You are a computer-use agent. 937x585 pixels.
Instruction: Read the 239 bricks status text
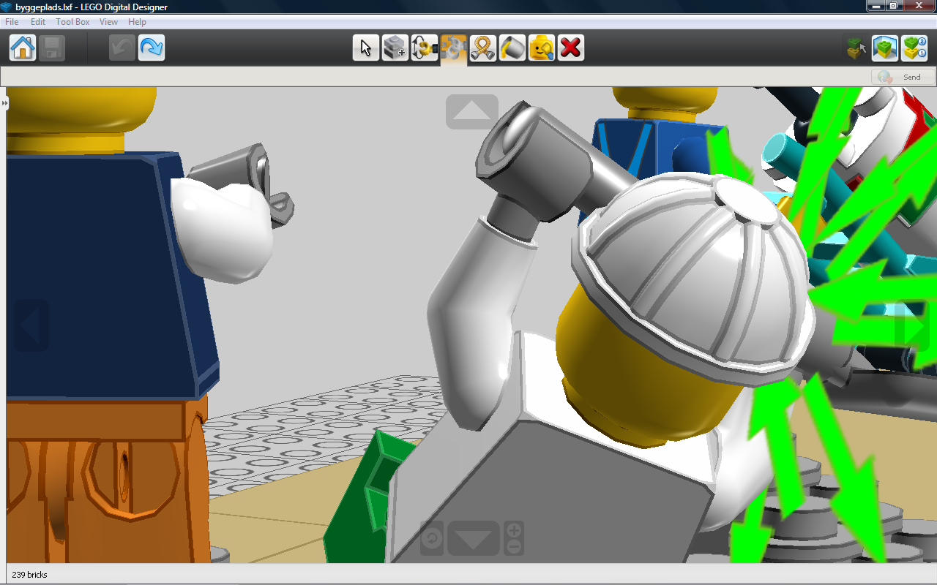(x=29, y=575)
